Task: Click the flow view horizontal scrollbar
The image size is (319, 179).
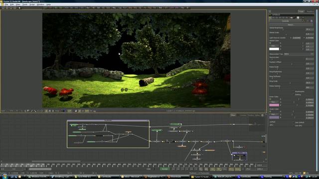Action: pos(56,161)
